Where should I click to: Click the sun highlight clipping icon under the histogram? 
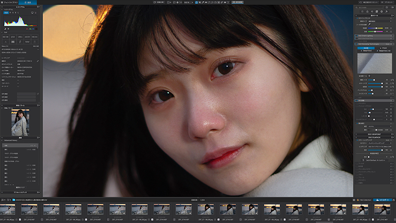[x=8, y=29]
